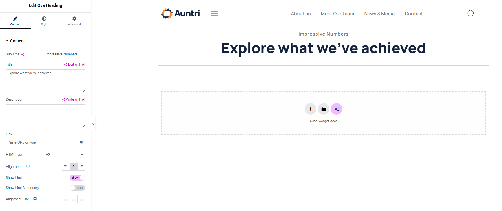Toggle the Show Line switch

tap(77, 178)
